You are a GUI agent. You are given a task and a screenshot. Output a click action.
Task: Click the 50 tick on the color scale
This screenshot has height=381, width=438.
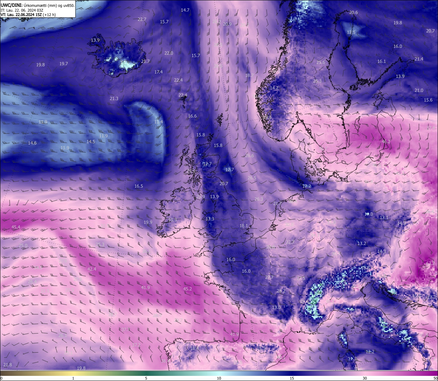[x=435, y=378]
